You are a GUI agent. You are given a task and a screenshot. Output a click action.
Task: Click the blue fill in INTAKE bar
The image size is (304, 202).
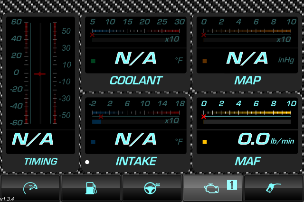coord(96,122)
